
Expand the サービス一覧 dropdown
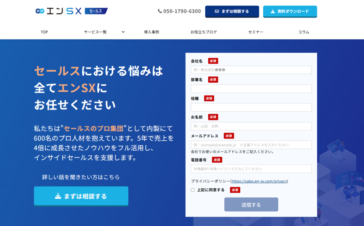[123, 32]
